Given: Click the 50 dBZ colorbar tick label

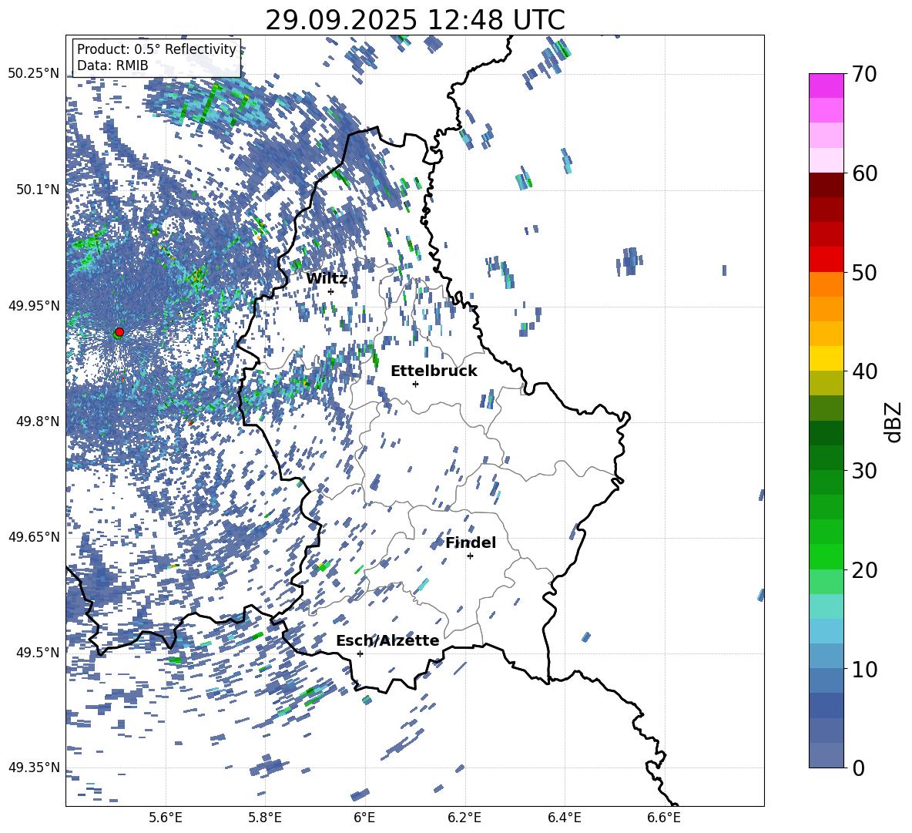Looking at the screenshot, I should click(865, 272).
